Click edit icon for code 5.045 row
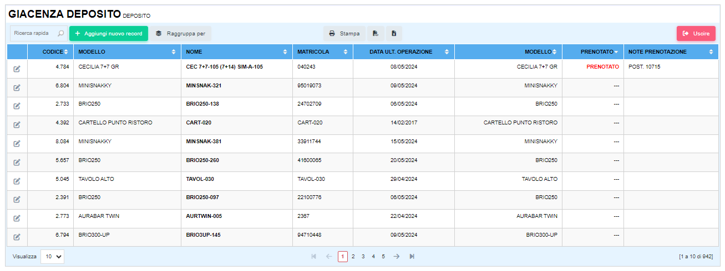The height and width of the screenshot is (271, 725). coord(17,181)
